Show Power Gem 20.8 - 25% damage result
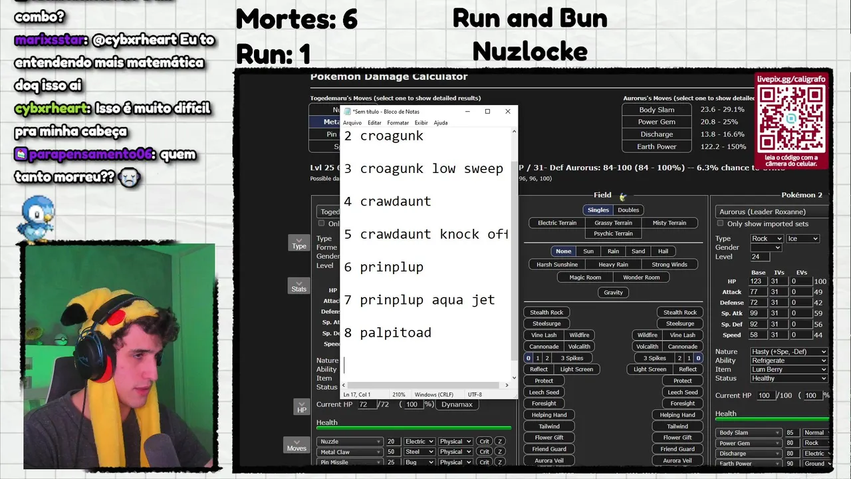This screenshot has height=479, width=851. click(657, 122)
